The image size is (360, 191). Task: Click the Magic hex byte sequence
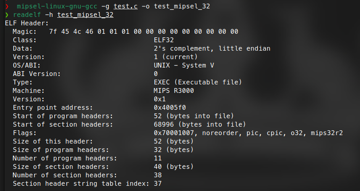143,32
